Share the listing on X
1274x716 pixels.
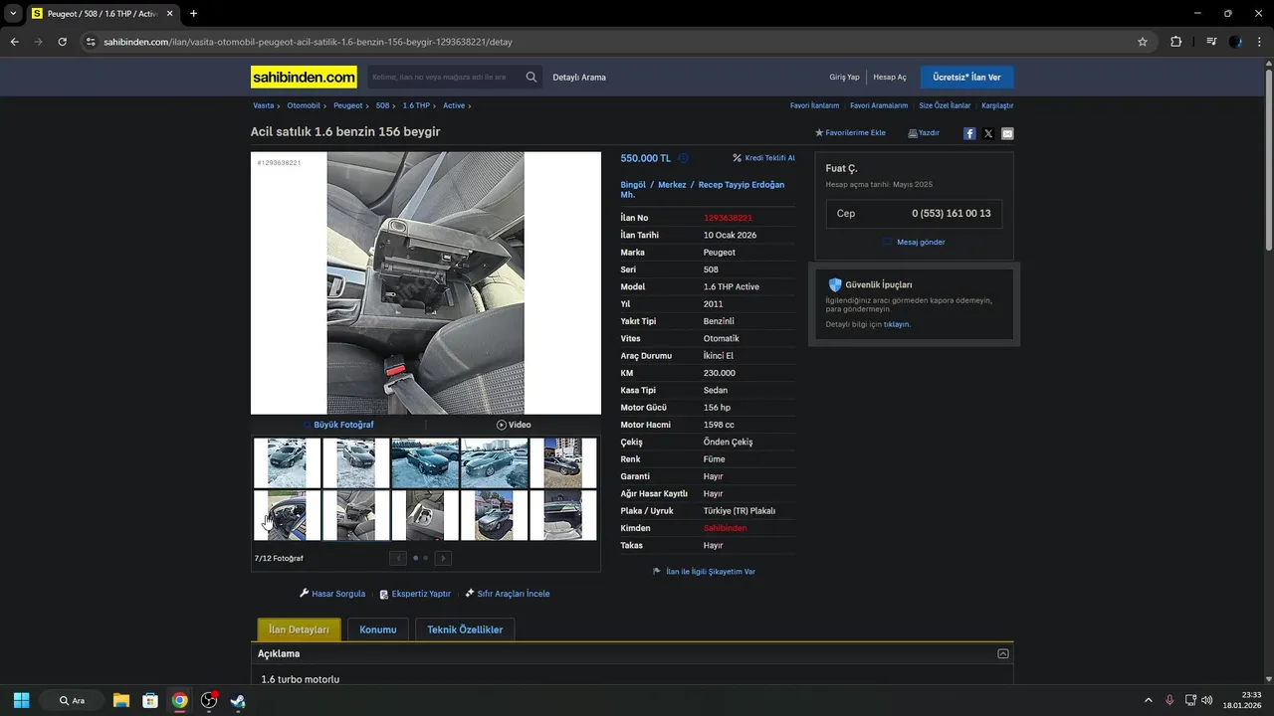[x=988, y=133]
